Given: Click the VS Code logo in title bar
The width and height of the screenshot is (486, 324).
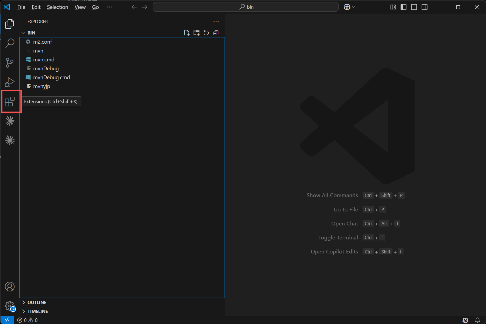Looking at the screenshot, I should coord(7,7).
